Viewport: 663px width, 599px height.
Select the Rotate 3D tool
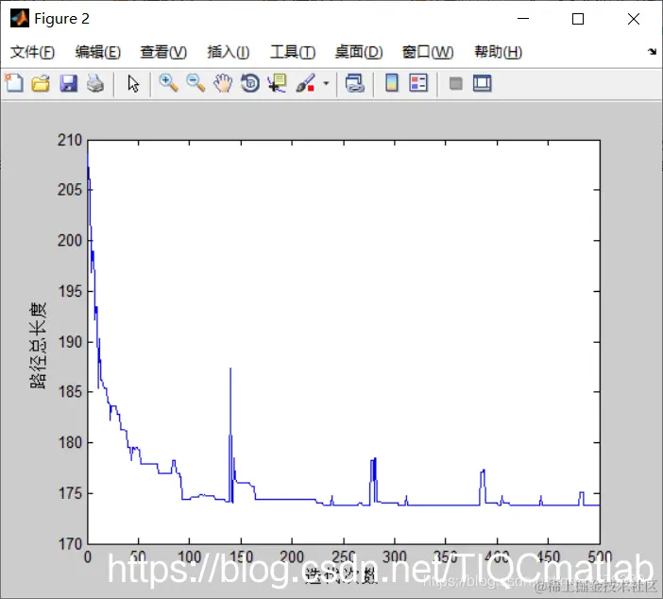(250, 83)
